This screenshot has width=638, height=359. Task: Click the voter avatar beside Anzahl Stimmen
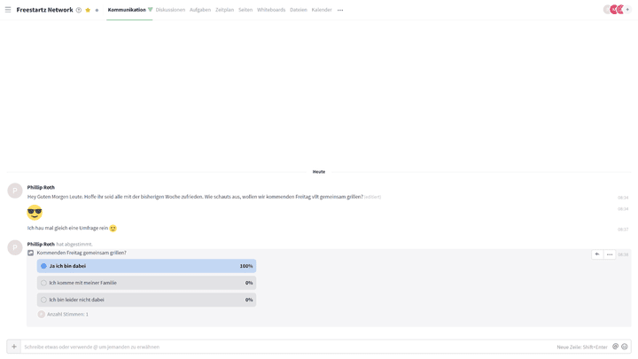pyautogui.click(x=41, y=314)
